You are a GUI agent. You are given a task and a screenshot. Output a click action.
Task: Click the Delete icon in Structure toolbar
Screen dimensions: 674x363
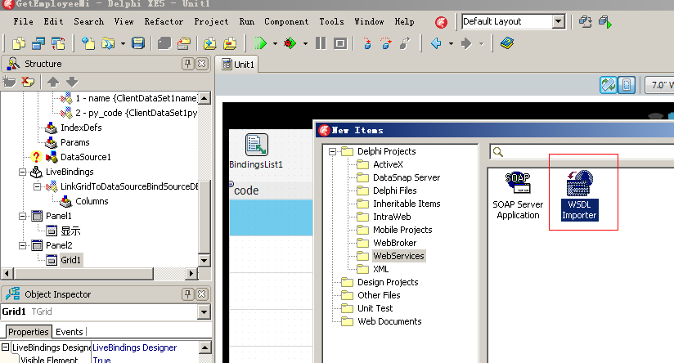(x=28, y=81)
